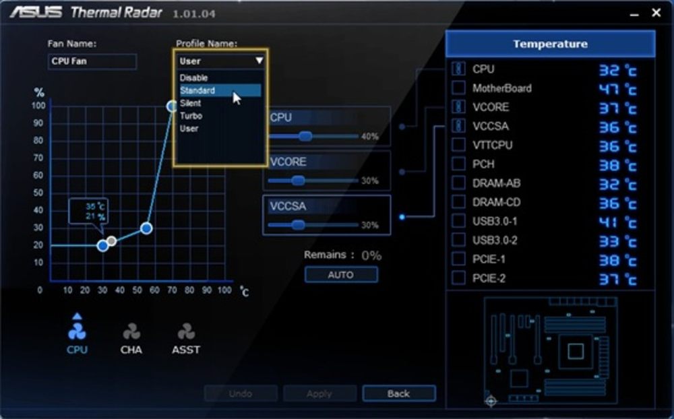The width and height of the screenshot is (674, 419).
Task: Click the Remains 0% value
Action: click(x=371, y=256)
